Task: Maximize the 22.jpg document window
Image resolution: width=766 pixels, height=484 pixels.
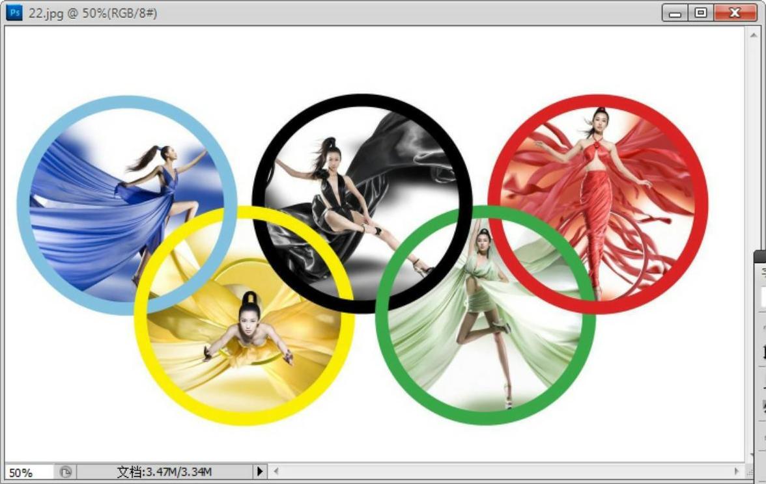Action: coord(701,12)
